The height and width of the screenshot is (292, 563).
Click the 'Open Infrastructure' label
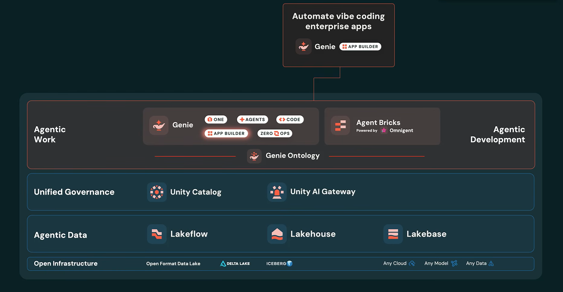pos(66,264)
